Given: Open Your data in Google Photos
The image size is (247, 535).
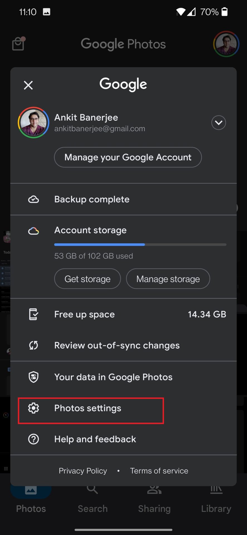Looking at the screenshot, I should (113, 377).
